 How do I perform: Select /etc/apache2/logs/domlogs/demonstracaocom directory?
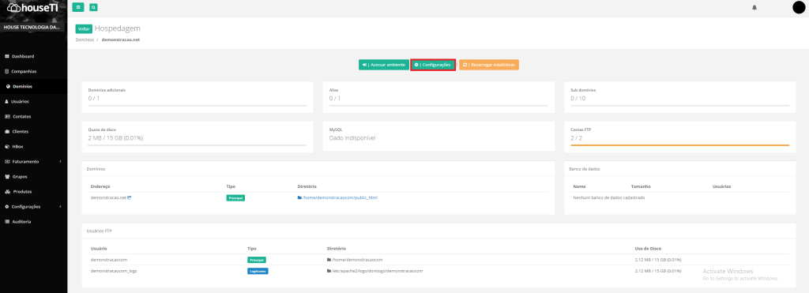[x=375, y=271]
